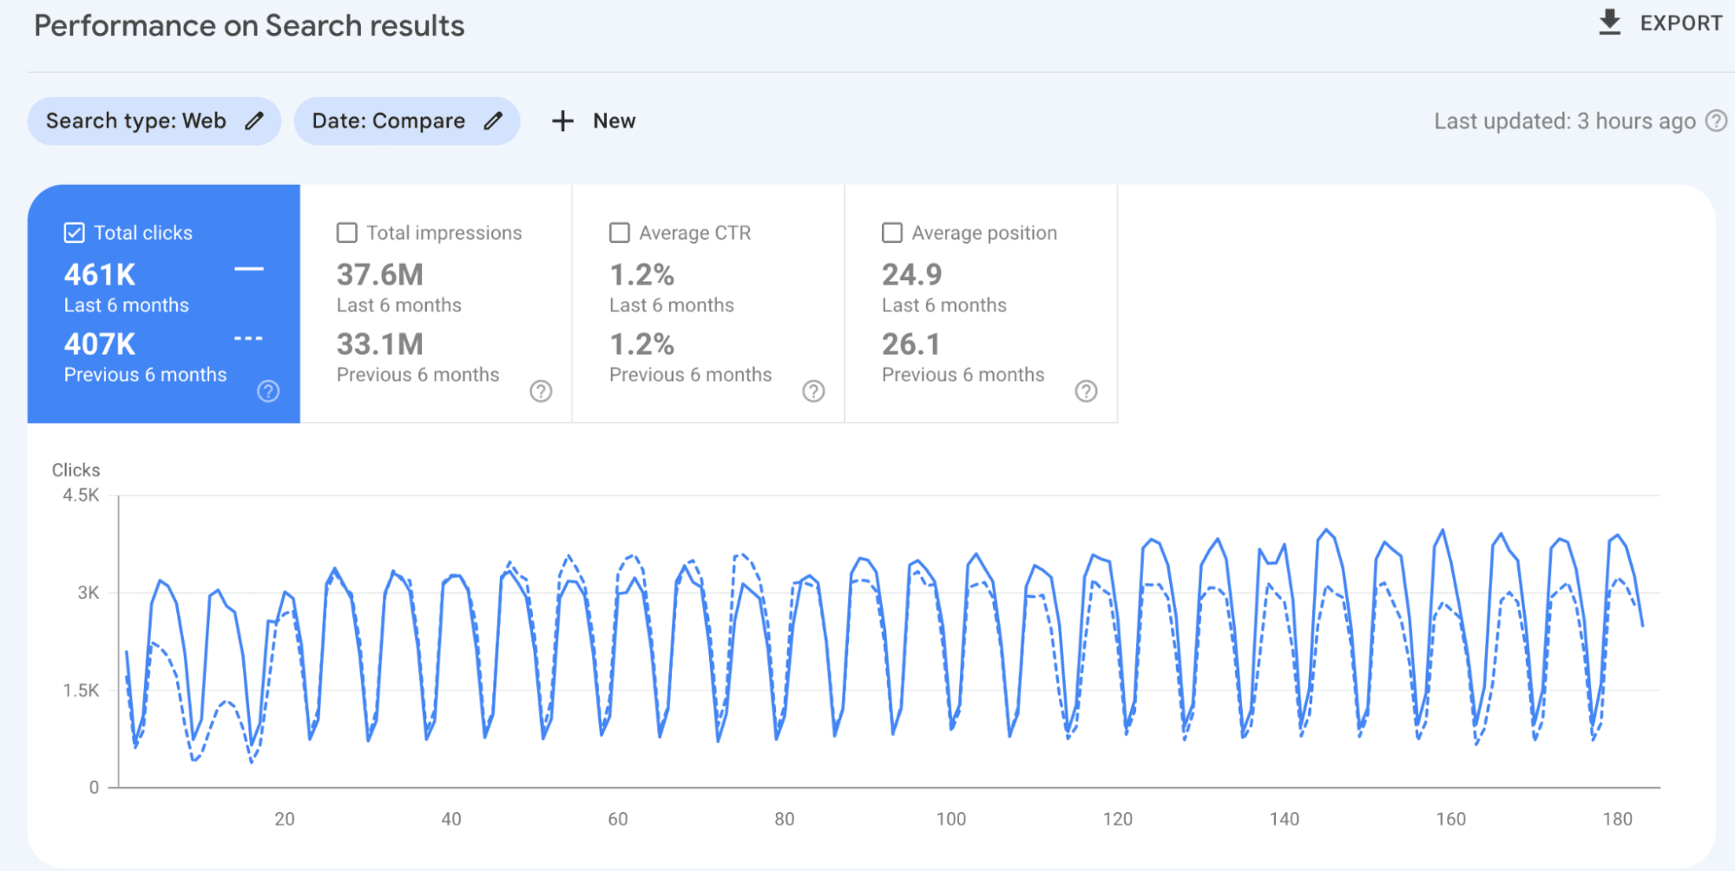The height and width of the screenshot is (872, 1735).
Task: Open the help icon beside Last updated
Action: pyautogui.click(x=1716, y=121)
